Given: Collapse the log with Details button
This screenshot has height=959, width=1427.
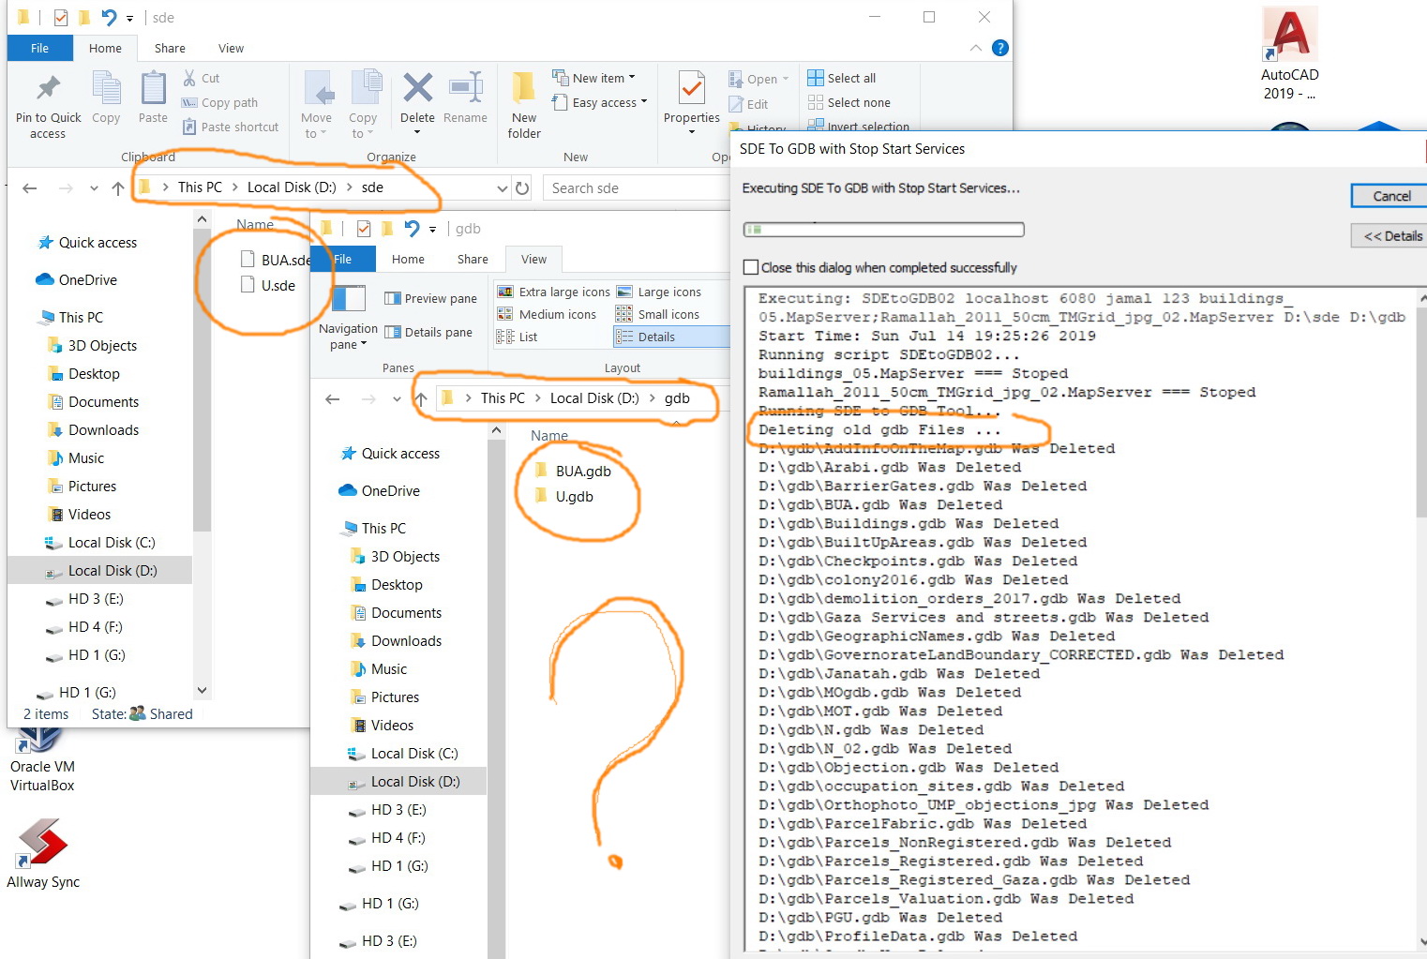Looking at the screenshot, I should click(x=1391, y=236).
